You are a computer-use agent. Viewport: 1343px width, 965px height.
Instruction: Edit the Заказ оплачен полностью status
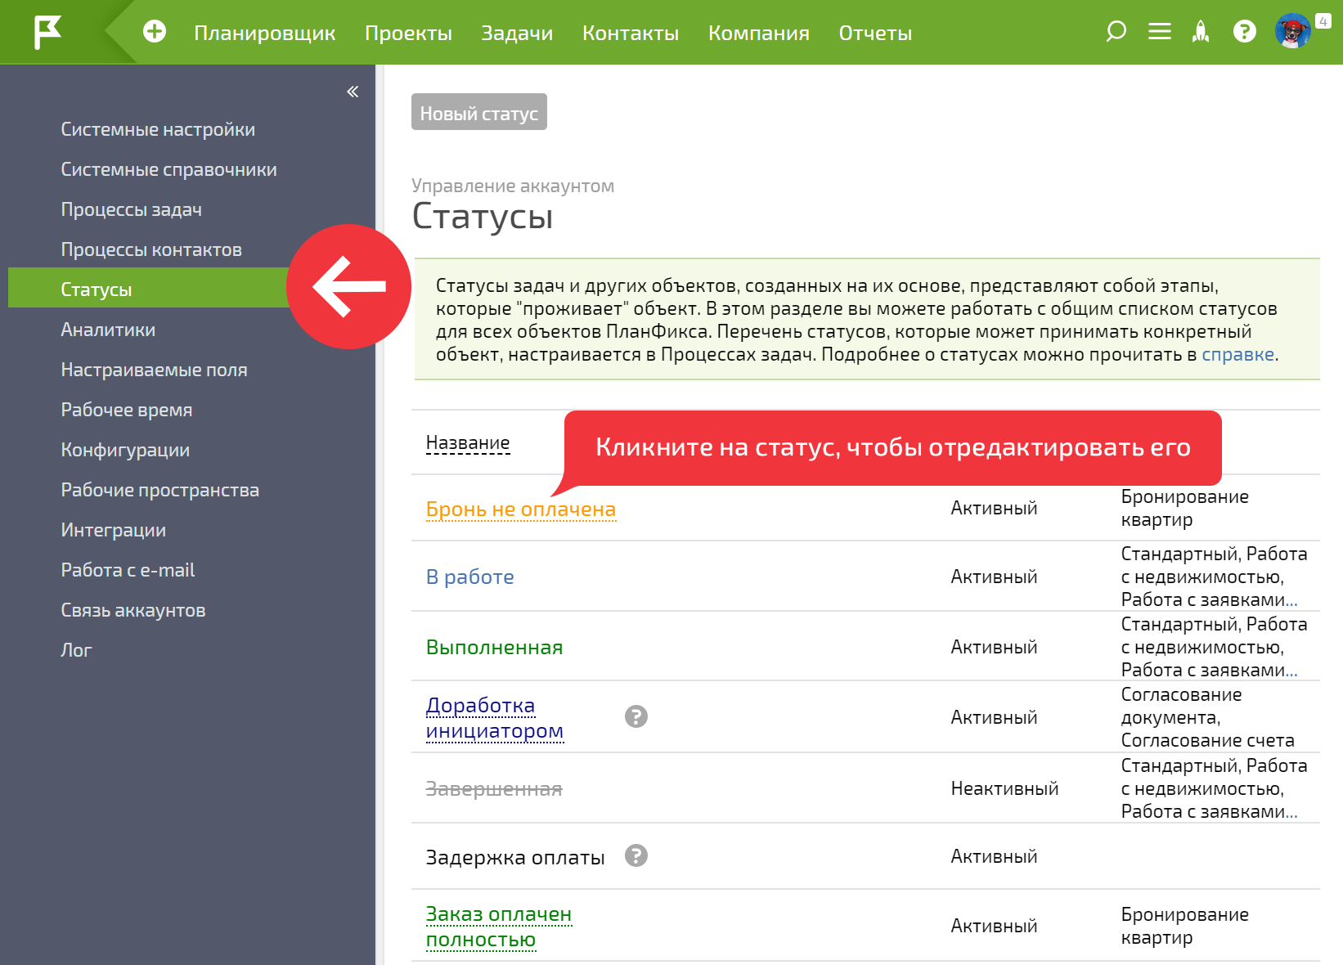(x=499, y=927)
